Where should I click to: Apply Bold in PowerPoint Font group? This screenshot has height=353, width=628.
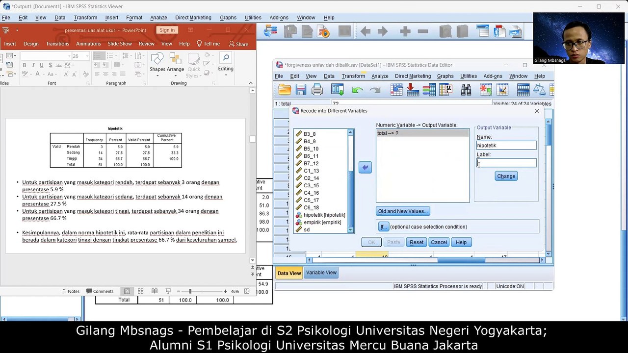24,65
